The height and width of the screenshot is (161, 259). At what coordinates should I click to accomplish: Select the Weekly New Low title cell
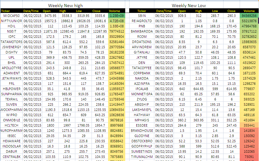189,6
